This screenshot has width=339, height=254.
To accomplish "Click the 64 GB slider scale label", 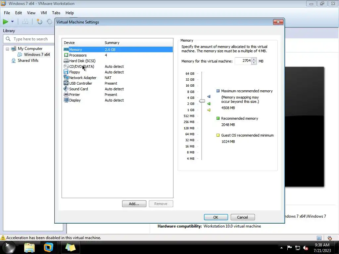I will [190, 73].
